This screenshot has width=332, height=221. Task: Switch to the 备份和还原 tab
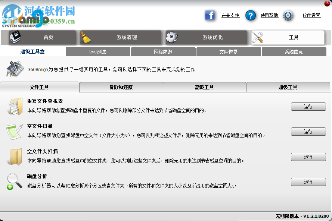[121, 87]
